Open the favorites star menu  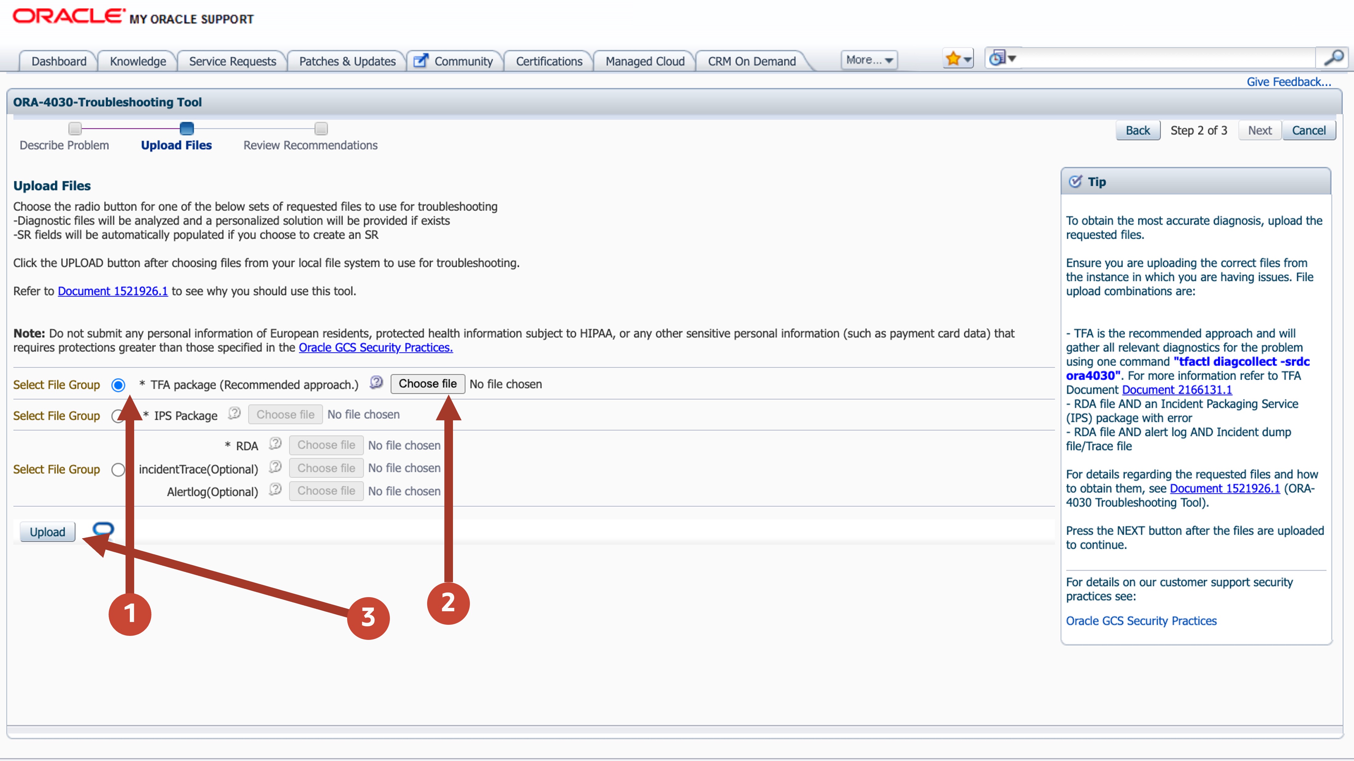click(x=958, y=59)
